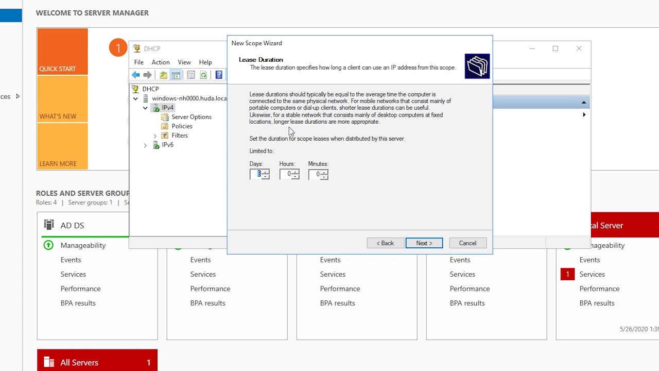Expand the Filters tree node
Screen dimensions: 659x371
coord(155,136)
